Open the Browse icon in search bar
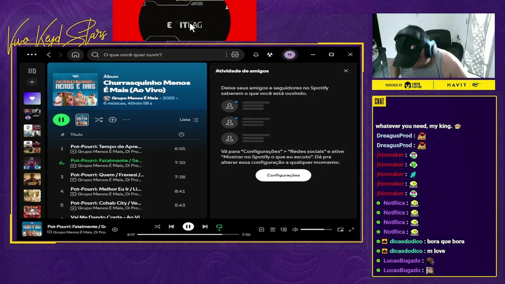Screen dimensions: 505x284 (235, 54)
